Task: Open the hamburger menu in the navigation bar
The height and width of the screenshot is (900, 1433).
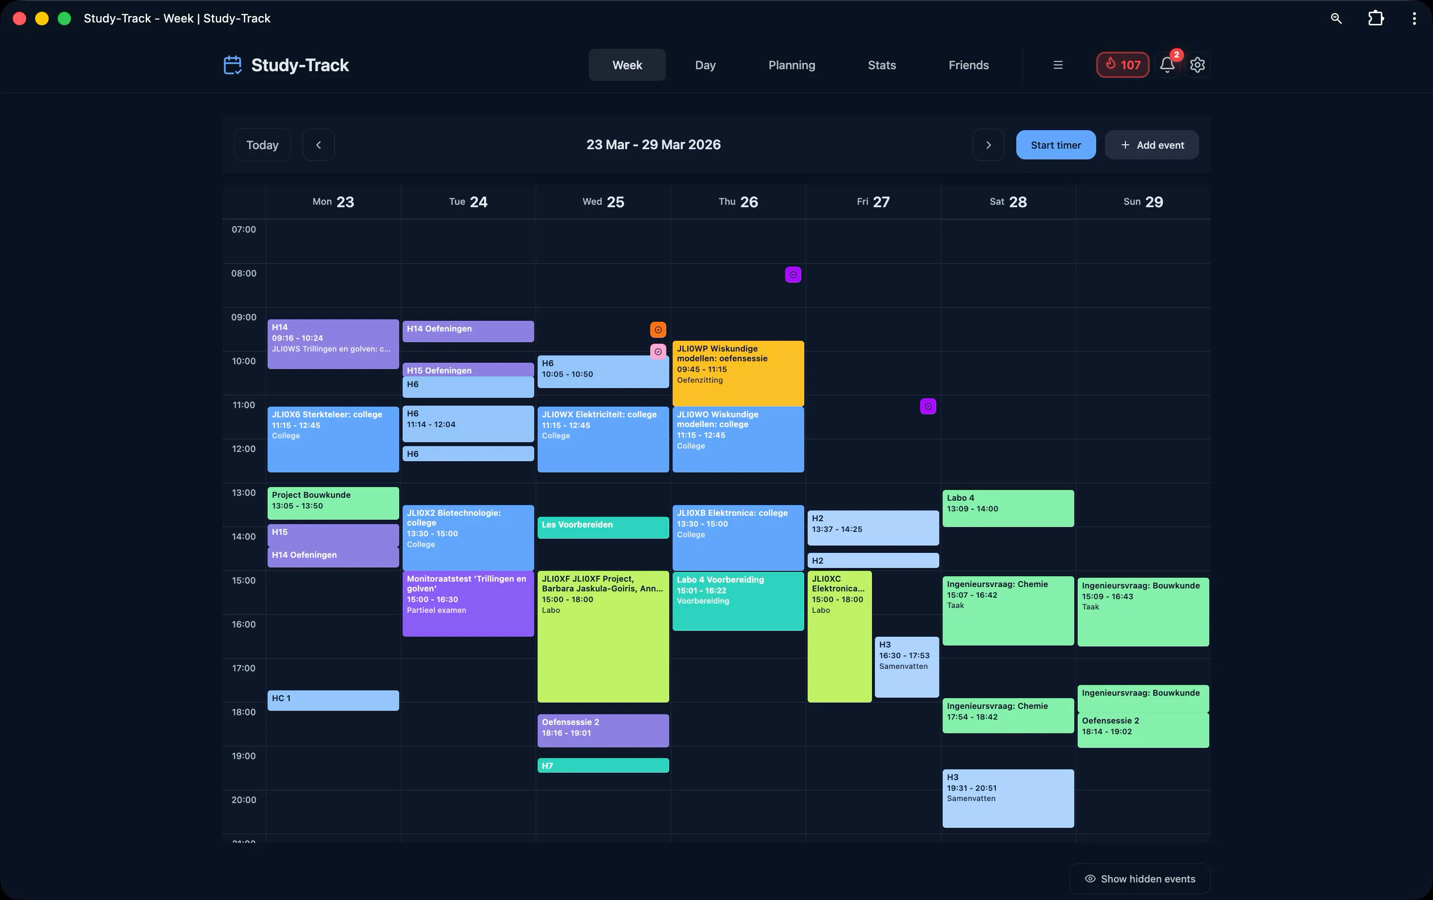Action: 1058,65
